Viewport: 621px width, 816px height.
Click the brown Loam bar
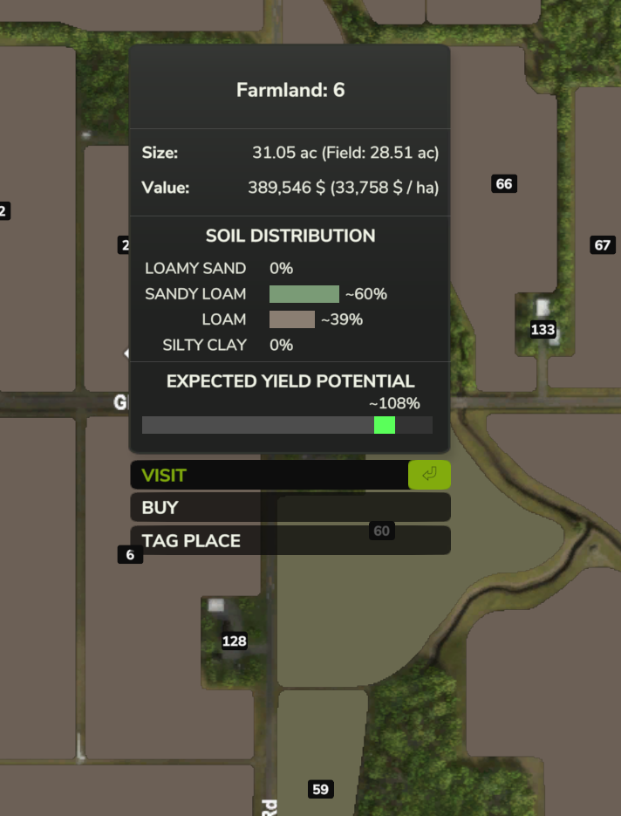(292, 319)
